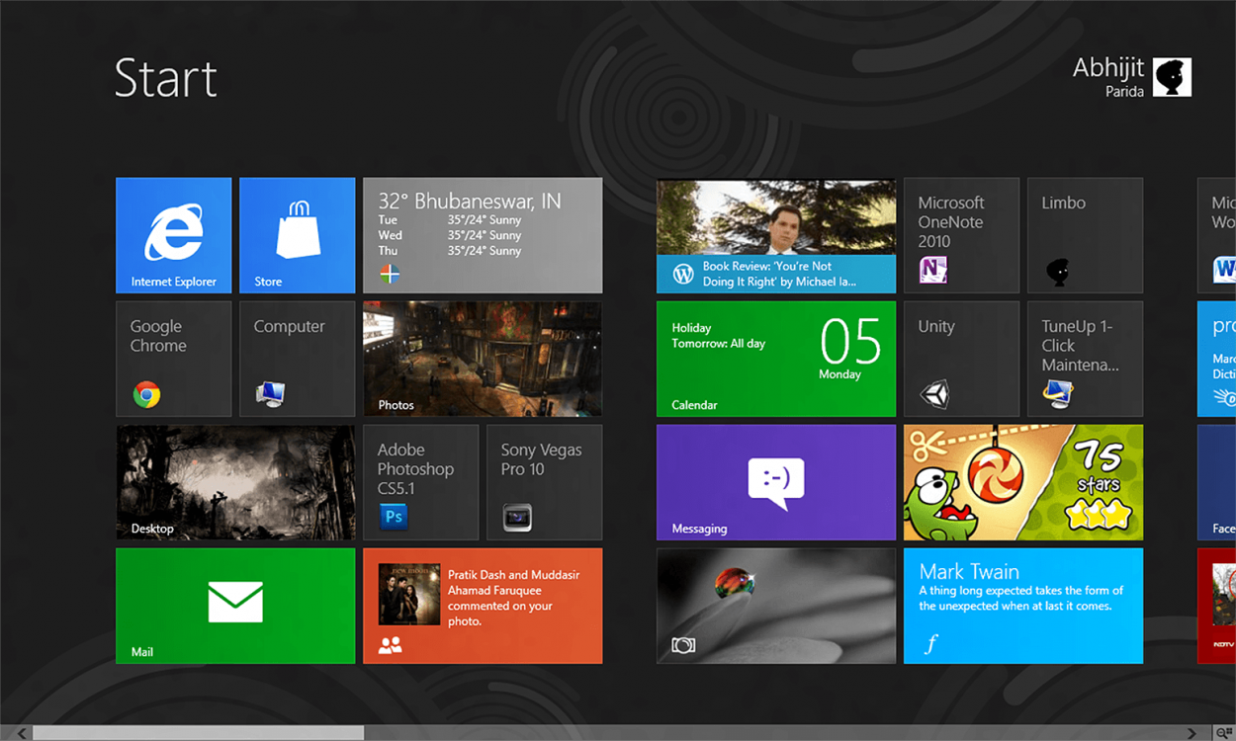1236x741 pixels.
Task: Open TuneUp 1-Click Maintenance tile
Action: click(x=1085, y=359)
